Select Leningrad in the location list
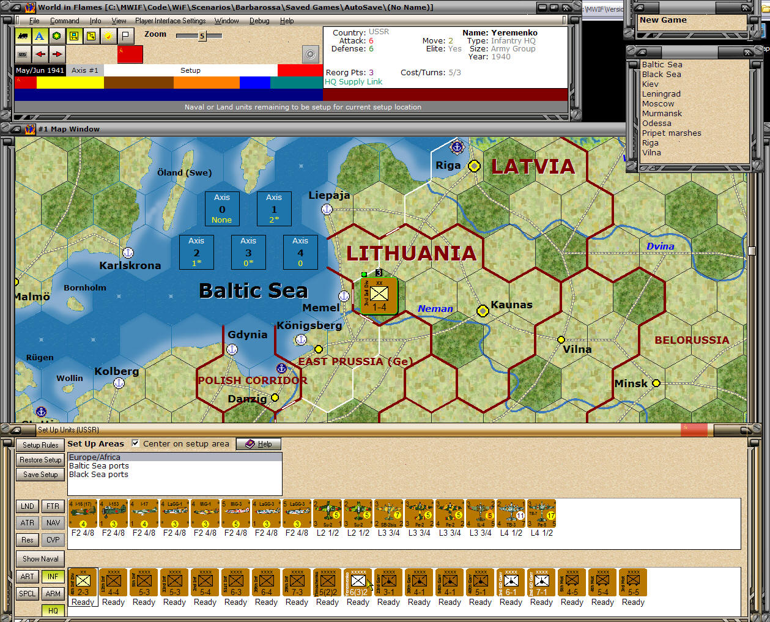Viewport: 770px width, 622px height. coord(661,94)
